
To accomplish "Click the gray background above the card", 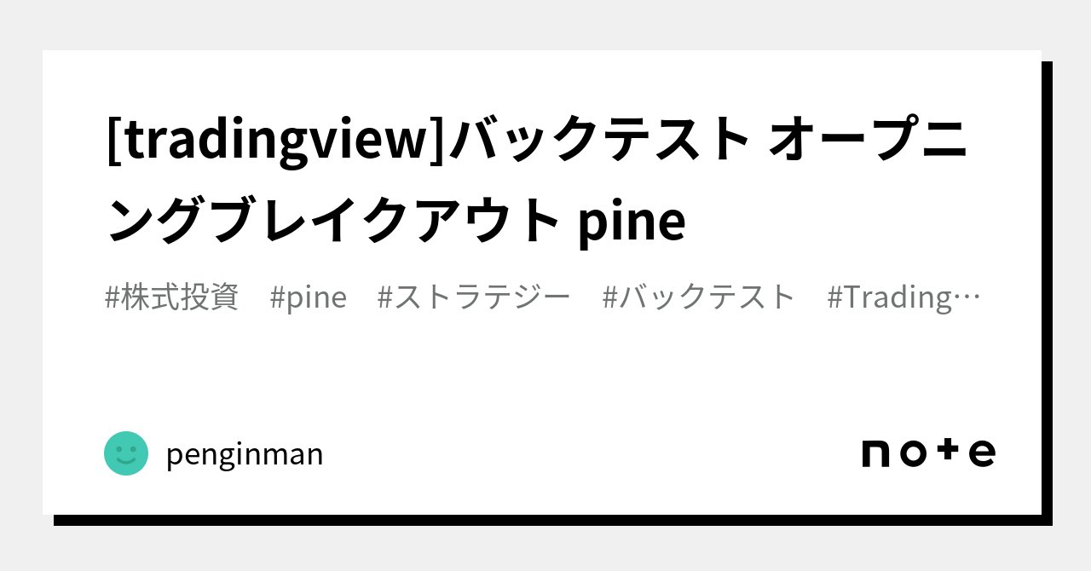I will tap(545, 24).
